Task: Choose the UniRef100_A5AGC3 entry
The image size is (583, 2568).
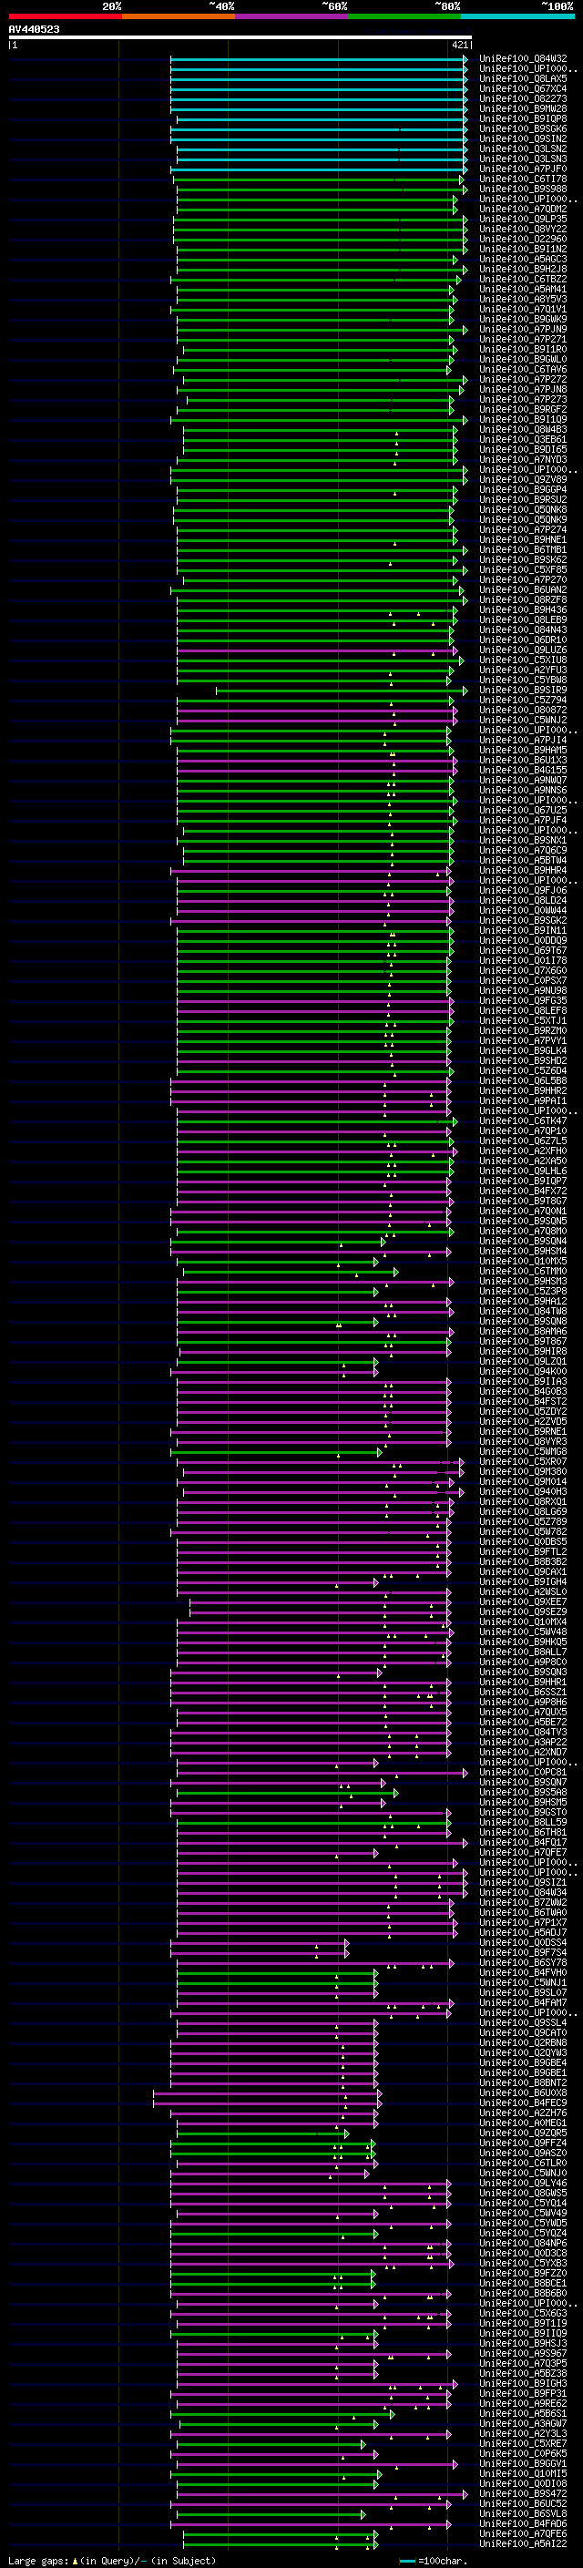Action: (523, 260)
